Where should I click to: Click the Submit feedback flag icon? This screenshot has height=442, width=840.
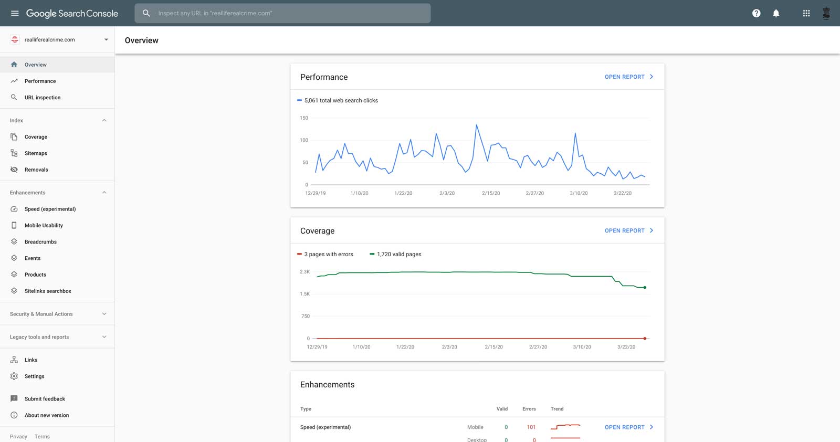click(14, 398)
